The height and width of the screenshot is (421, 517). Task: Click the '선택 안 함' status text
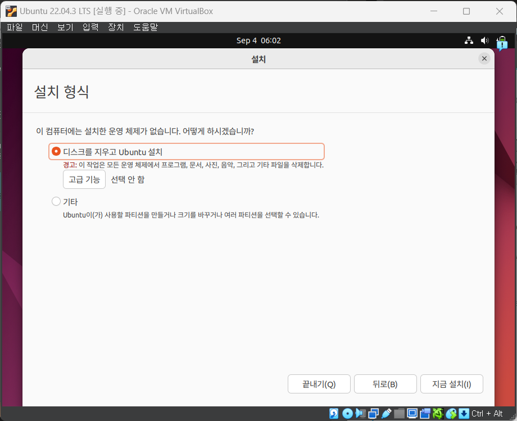(x=128, y=179)
